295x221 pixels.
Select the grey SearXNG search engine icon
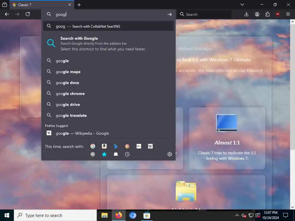tap(93, 154)
